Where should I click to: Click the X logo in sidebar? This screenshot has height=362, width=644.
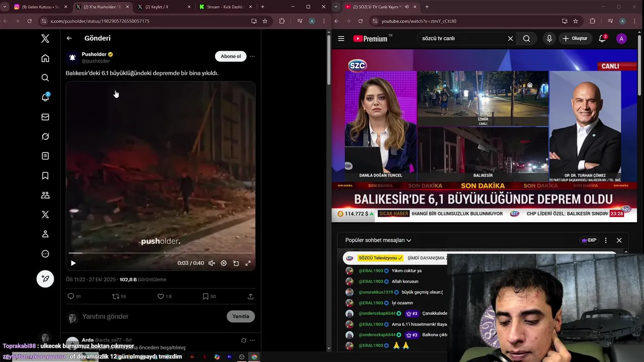[45, 39]
